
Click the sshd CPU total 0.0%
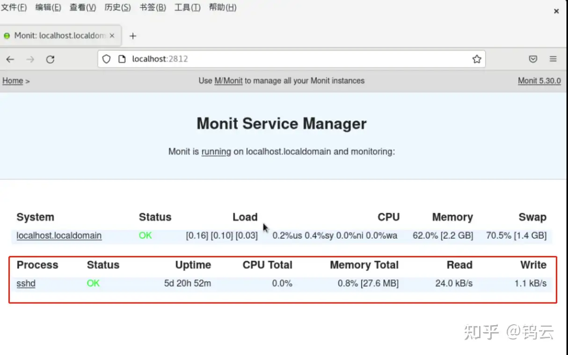[282, 284]
